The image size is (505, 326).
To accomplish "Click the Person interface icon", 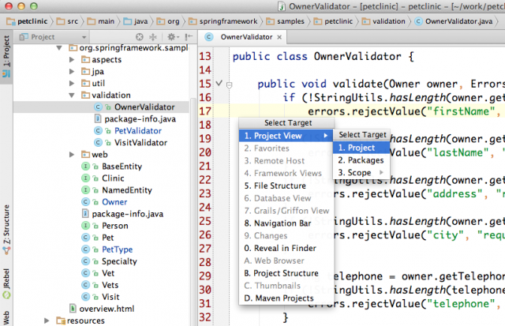I will 85,226.
